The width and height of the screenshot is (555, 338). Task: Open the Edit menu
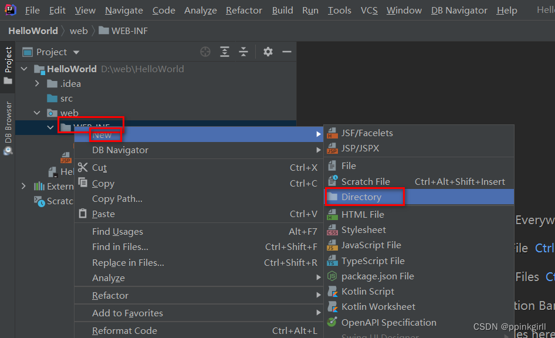57,10
